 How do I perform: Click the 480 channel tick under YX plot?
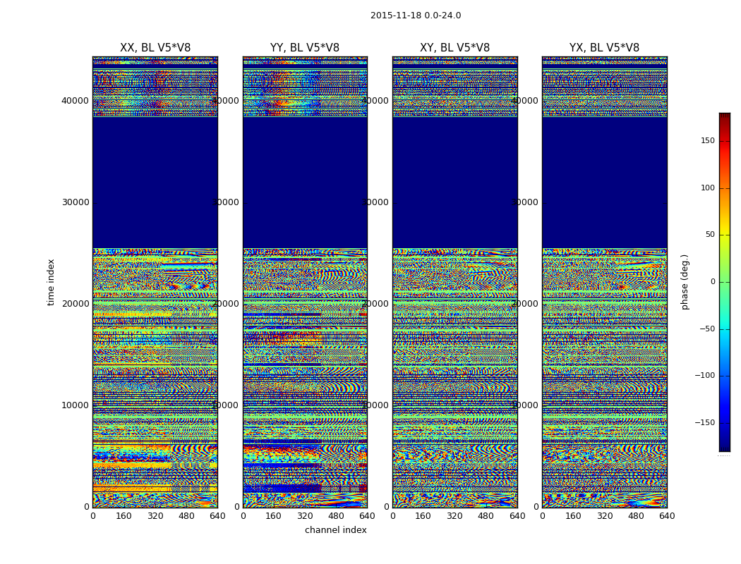coord(636,516)
